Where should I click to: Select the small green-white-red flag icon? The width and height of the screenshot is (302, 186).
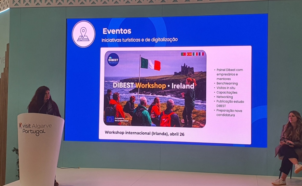tap(195, 54)
